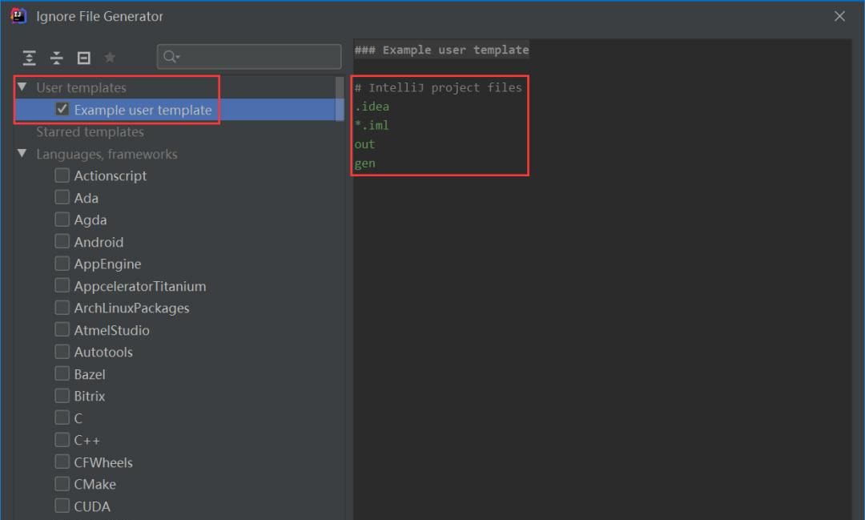
Task: Click the Expand All toolbar icon
Action: point(30,58)
